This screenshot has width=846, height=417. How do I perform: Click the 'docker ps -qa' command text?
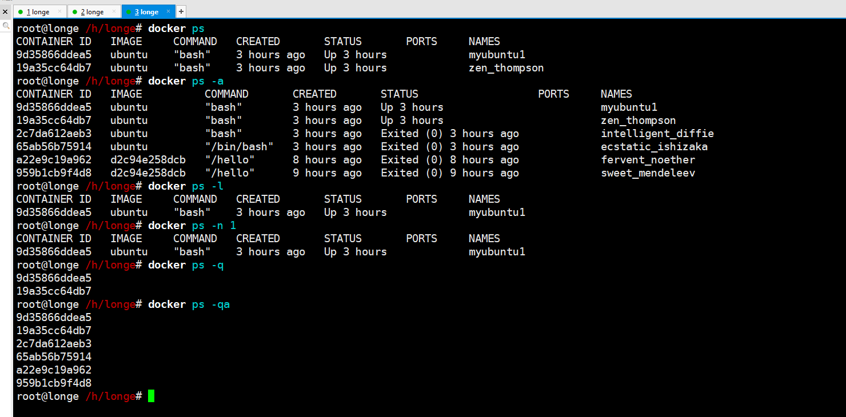coord(189,304)
